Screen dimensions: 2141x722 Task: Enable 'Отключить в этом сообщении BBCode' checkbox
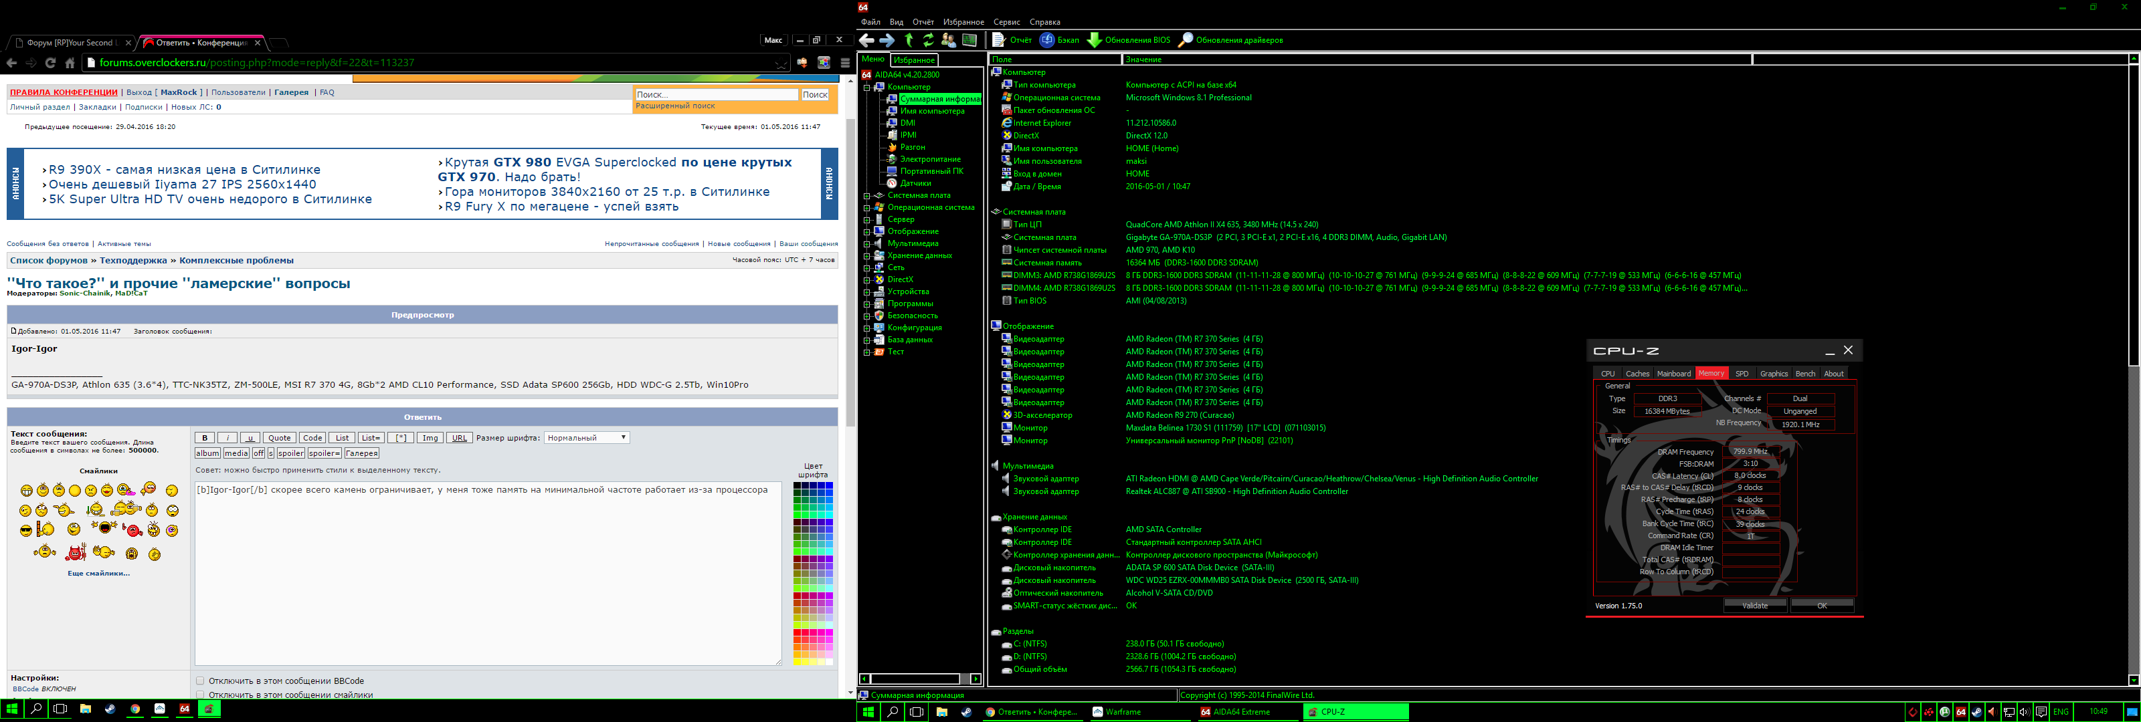coord(199,681)
